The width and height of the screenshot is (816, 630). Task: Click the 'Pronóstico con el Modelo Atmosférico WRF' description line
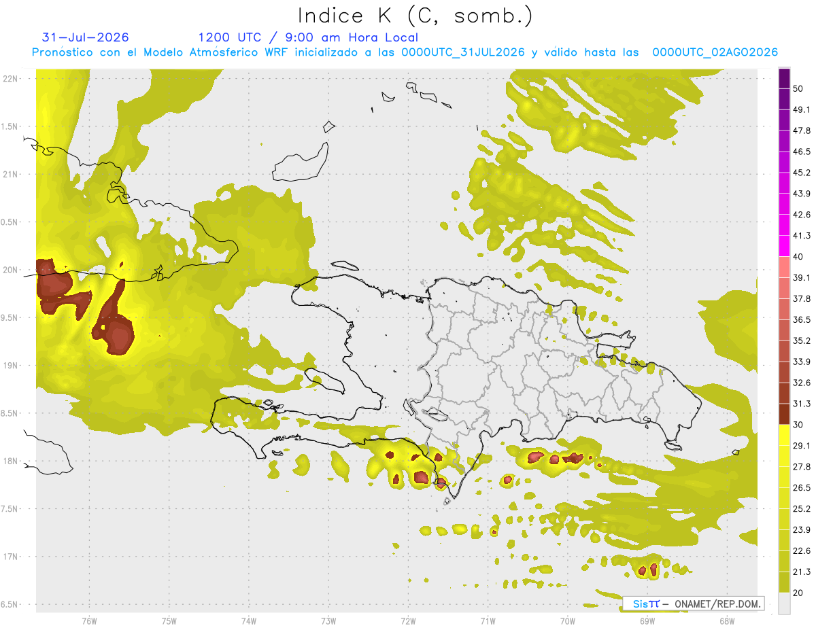405,52
